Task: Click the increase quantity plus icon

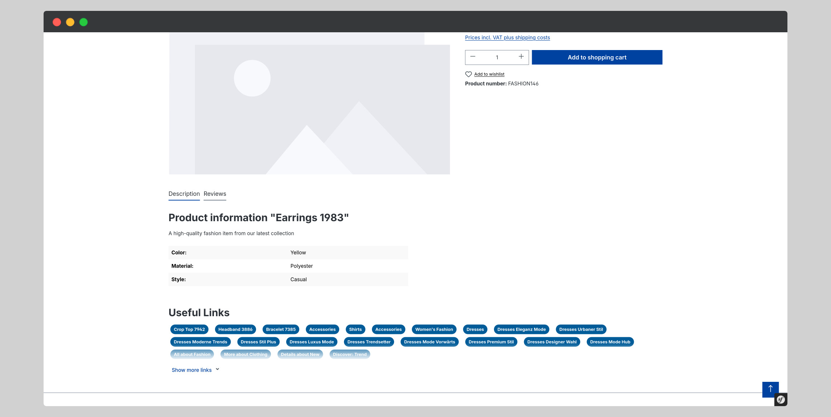Action: tap(521, 57)
